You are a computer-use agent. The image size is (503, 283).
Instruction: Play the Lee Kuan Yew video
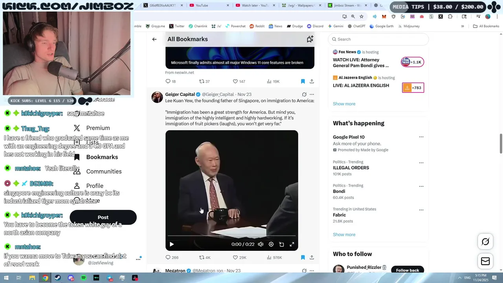172,244
